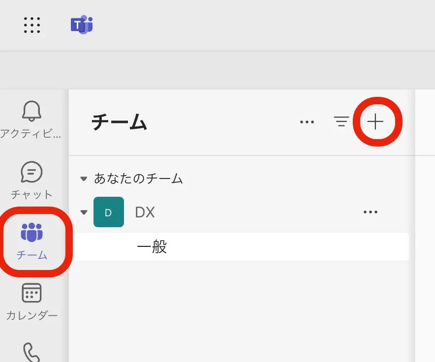Open more options beside チーム header
Screen dimensions: 435x362
tap(307, 122)
